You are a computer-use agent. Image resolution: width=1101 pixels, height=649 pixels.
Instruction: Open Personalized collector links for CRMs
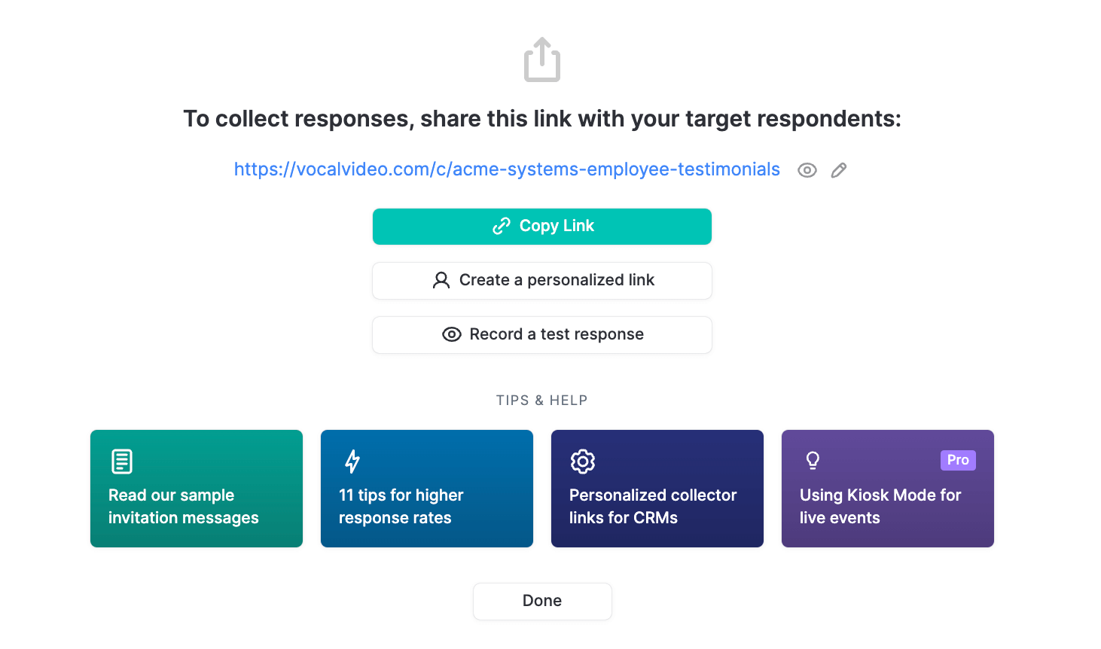coord(657,488)
